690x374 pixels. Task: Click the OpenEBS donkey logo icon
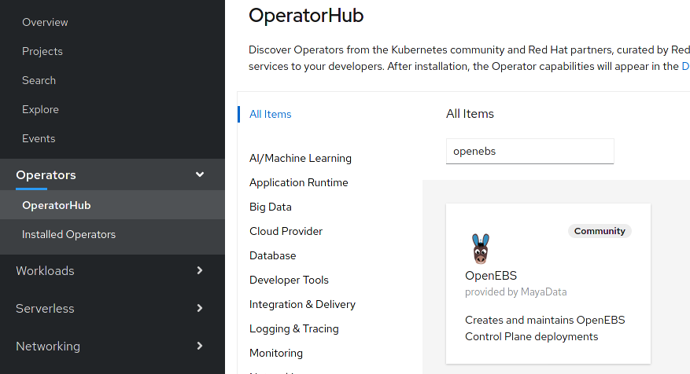480,248
